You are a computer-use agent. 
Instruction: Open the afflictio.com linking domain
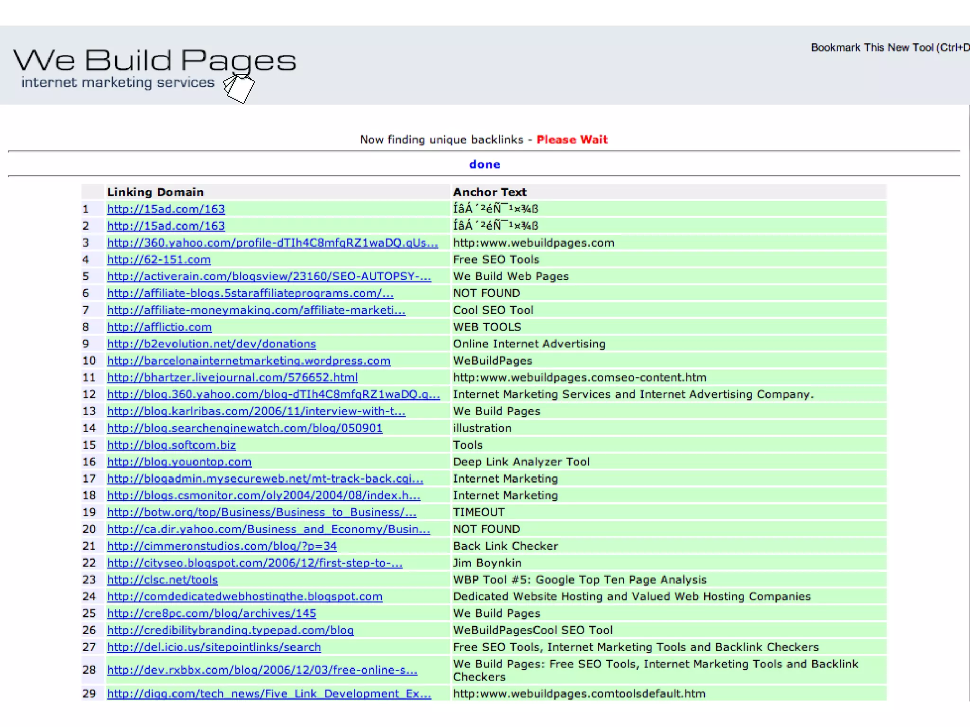click(159, 327)
